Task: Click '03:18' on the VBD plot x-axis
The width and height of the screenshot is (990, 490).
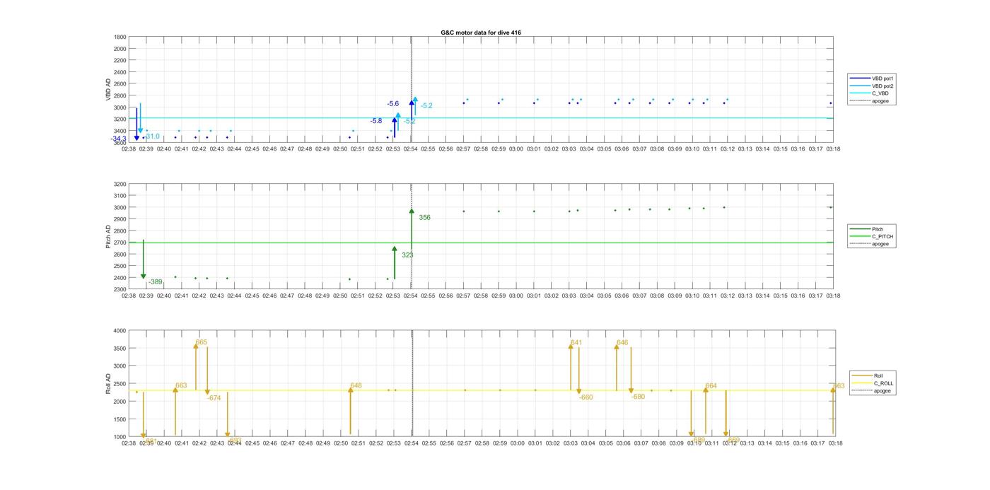Action: (834, 149)
